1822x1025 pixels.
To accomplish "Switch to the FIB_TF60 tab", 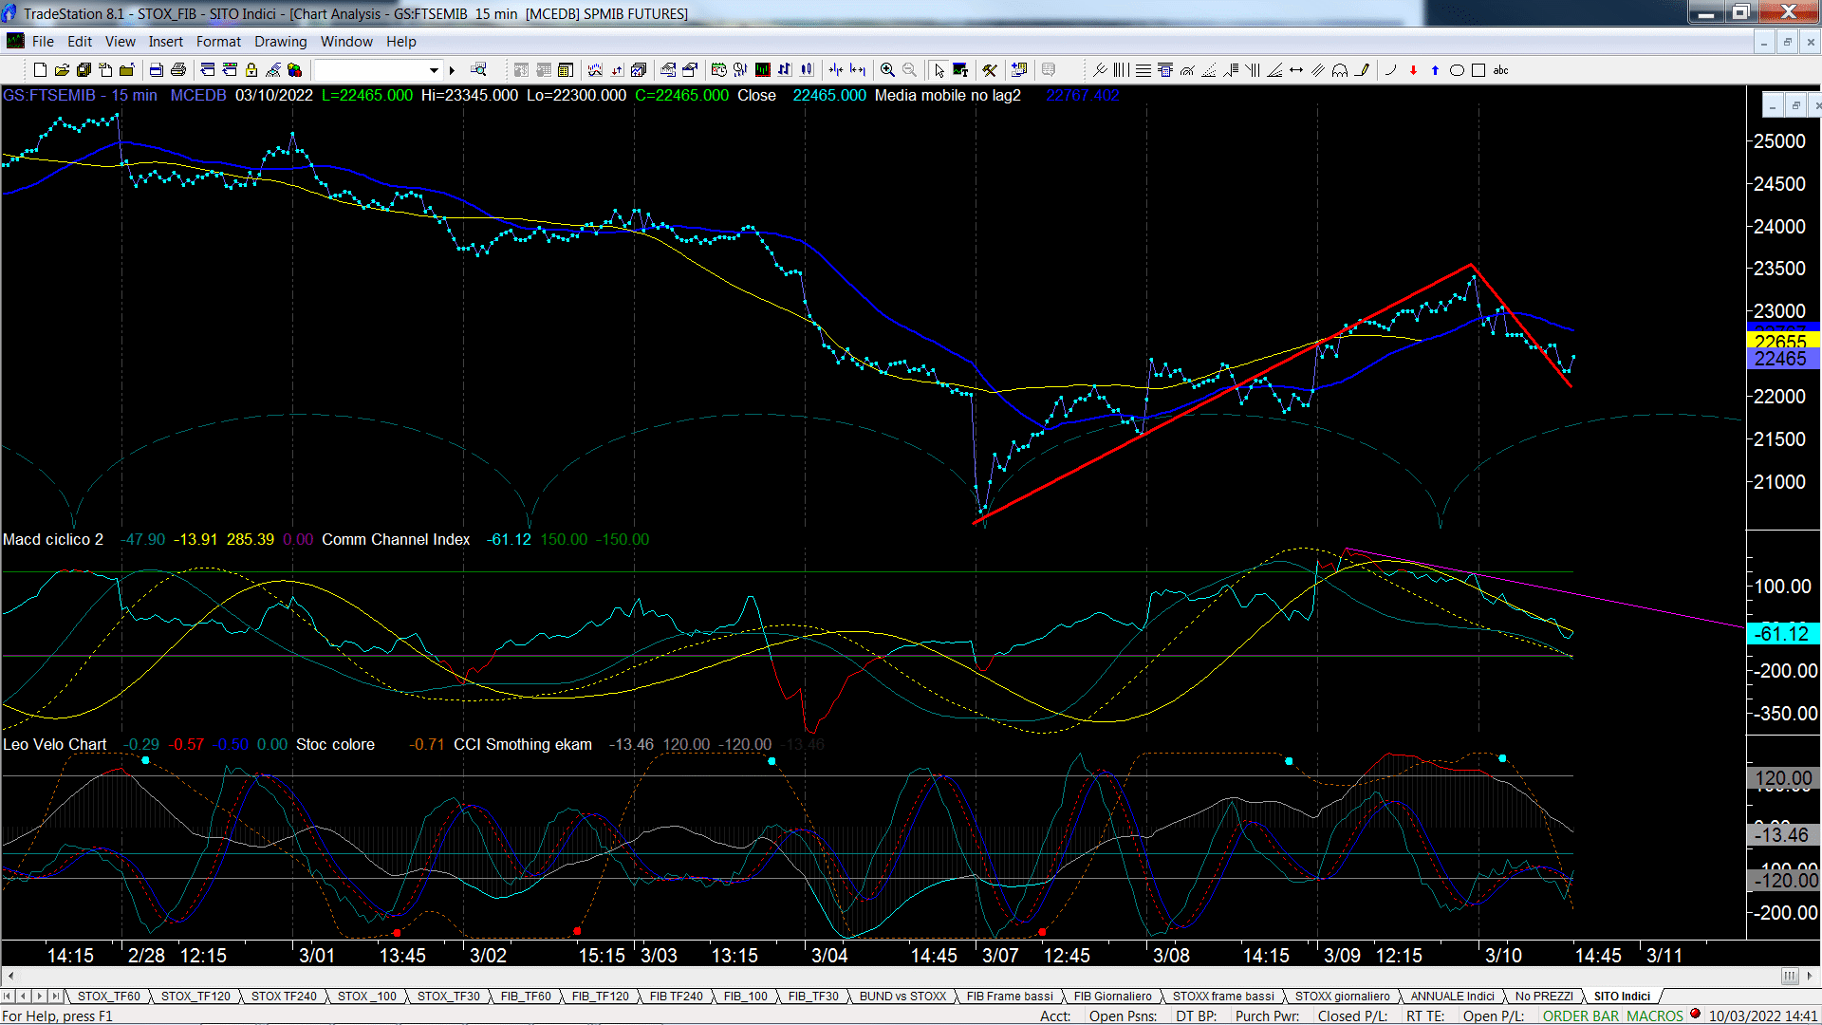I will coord(526,996).
